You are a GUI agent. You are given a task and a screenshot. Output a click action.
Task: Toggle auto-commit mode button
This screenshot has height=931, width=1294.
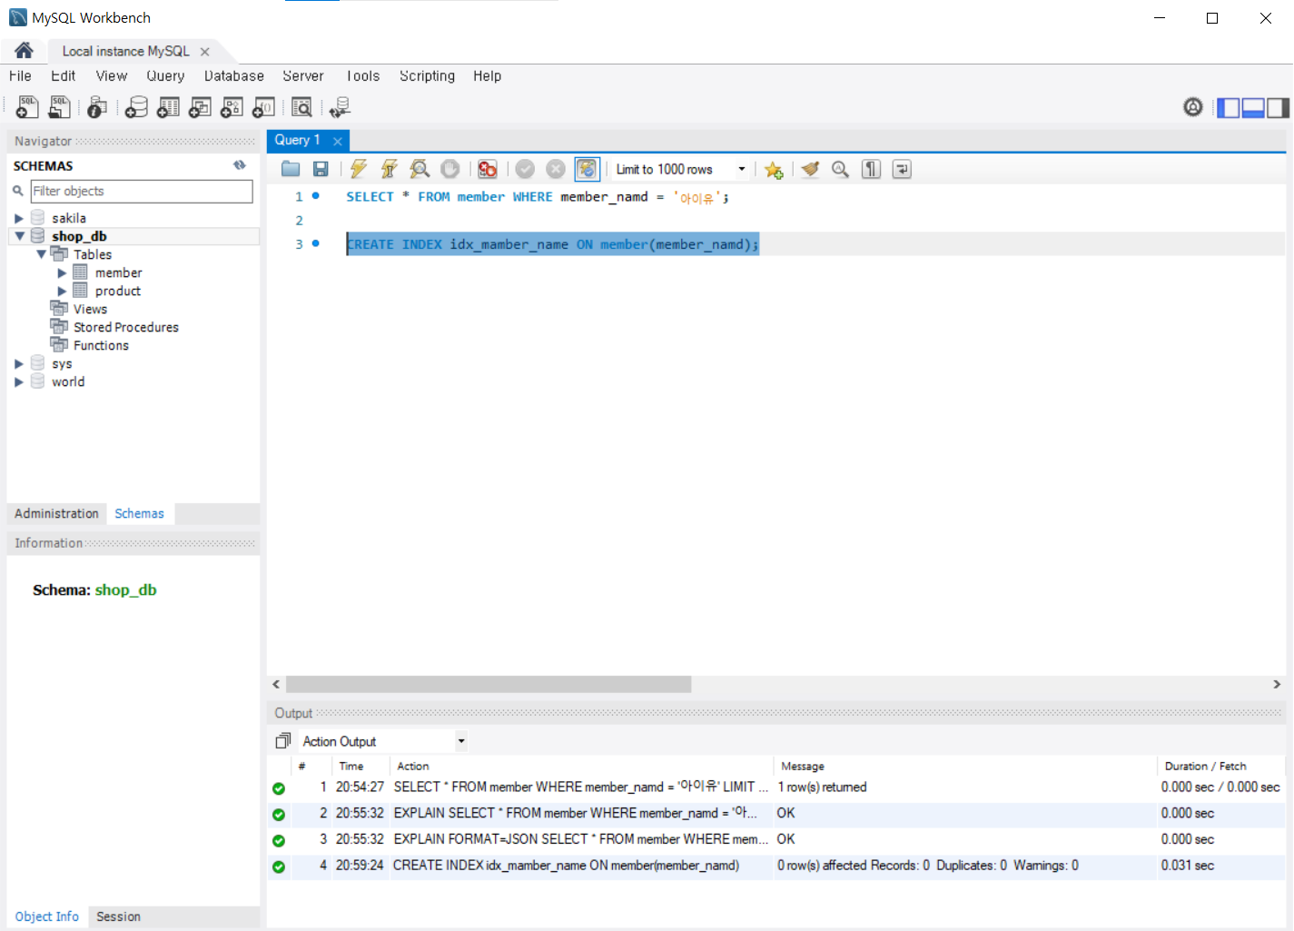(x=587, y=169)
